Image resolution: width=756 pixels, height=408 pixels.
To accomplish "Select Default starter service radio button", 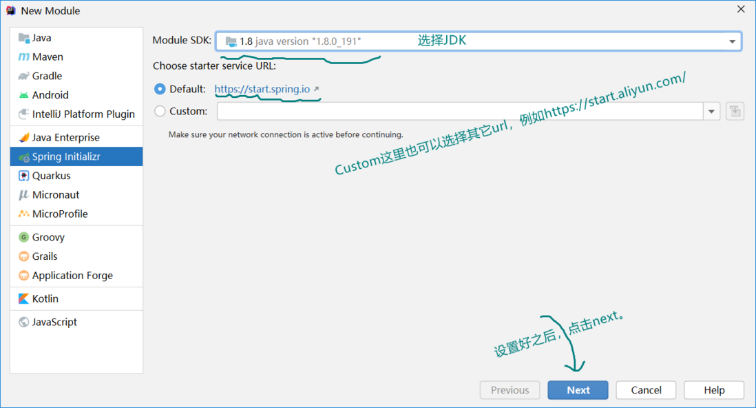I will pyautogui.click(x=160, y=90).
